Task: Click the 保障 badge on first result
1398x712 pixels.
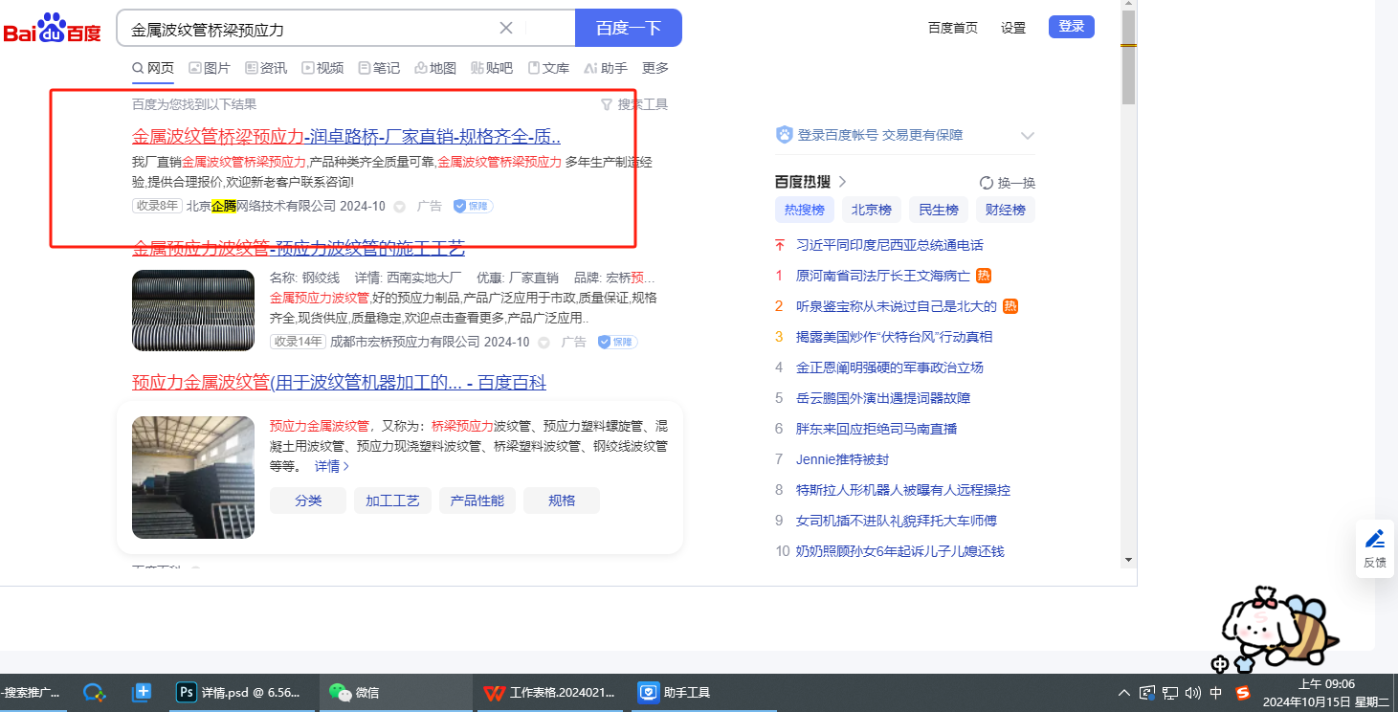Action: [x=473, y=206]
